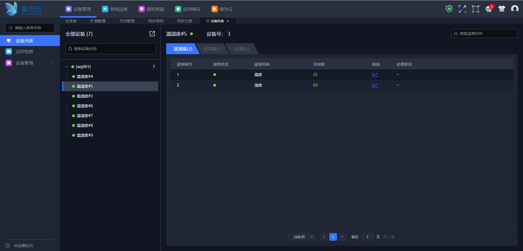Screen dimensions: 523x251
Task: Click the 设备管理 sidebar icon
Action: click(x=9, y=63)
